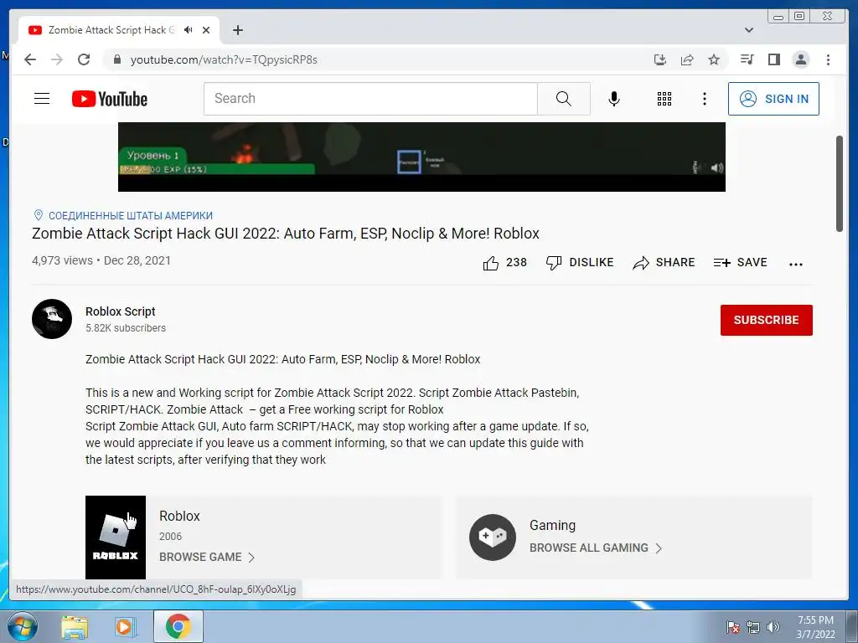The height and width of the screenshot is (643, 858).
Task: Close the Zombie Attack tab
Action: coord(206,30)
